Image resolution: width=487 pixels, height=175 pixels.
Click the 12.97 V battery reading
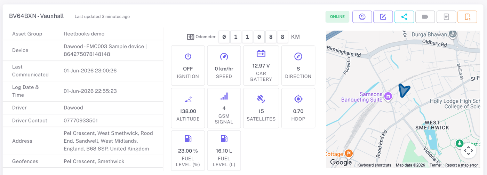261,66
